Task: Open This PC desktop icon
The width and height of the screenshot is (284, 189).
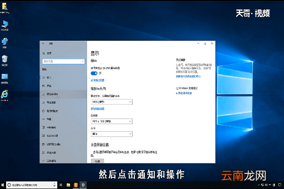Action: [x=5, y=26]
